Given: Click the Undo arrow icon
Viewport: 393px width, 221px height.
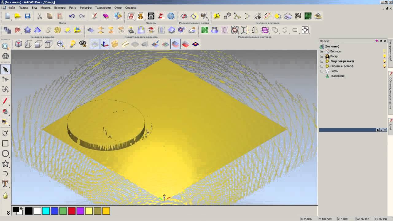Looking at the screenshot, I should (x=72, y=16).
